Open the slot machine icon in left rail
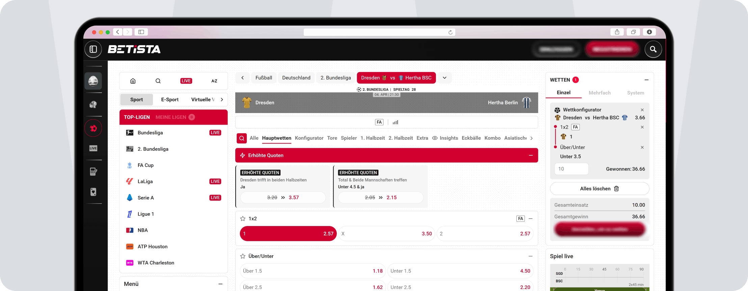Screen dimensions: 748x291 coord(93,171)
